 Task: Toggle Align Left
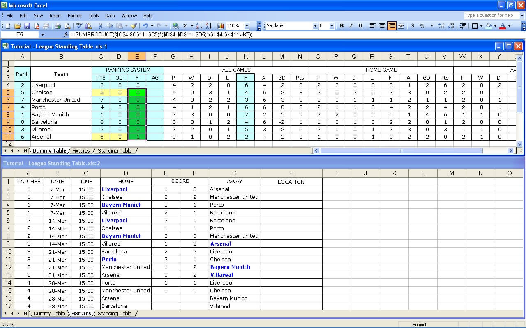372,26
